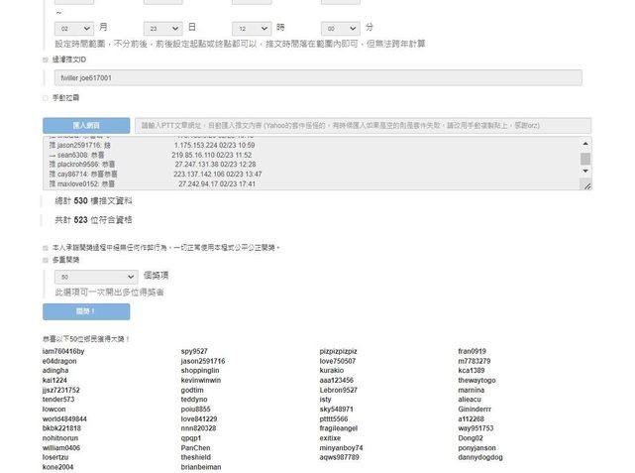The width and height of the screenshot is (635, 473).
Task: Open the month dropdown showing 02
Action: [74, 29]
